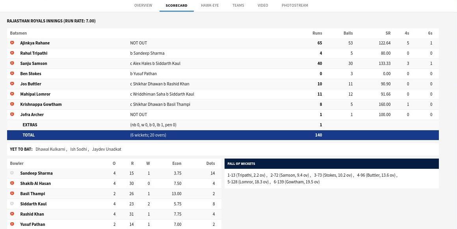Play video icon beside Mahipal Lomror
457x229 pixels.
coord(12,94)
